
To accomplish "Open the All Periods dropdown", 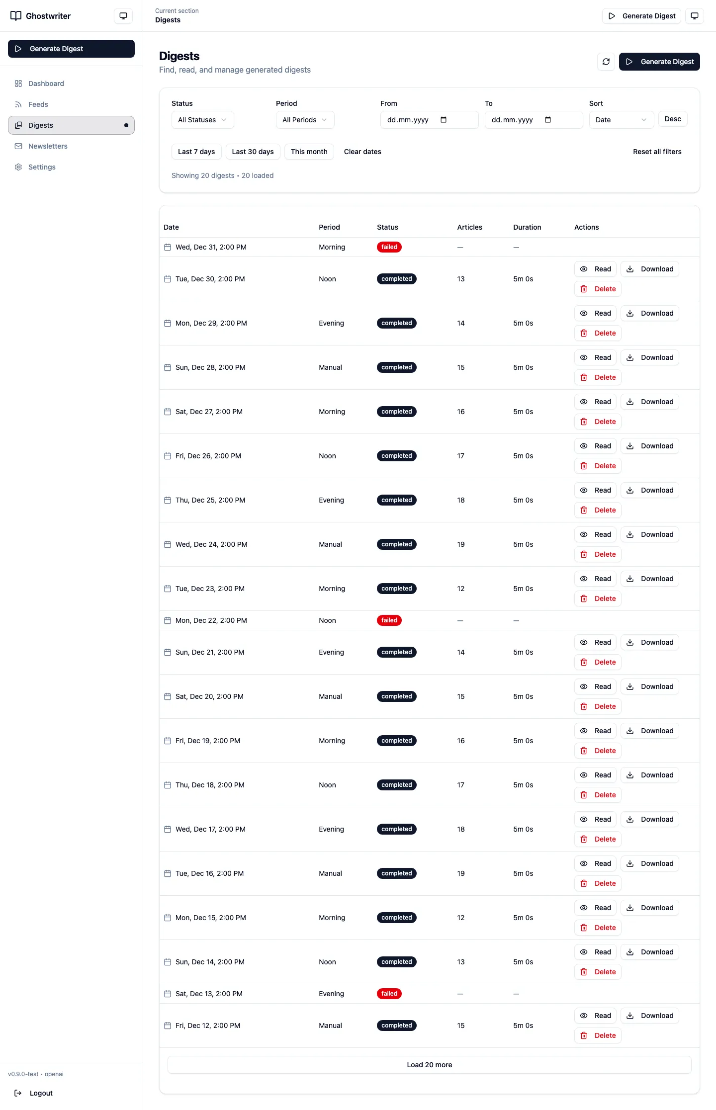I will 305,120.
